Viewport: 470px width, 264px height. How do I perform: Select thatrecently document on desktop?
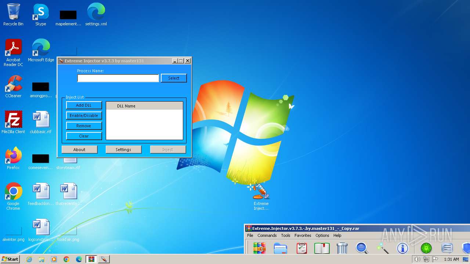[x=68, y=194]
